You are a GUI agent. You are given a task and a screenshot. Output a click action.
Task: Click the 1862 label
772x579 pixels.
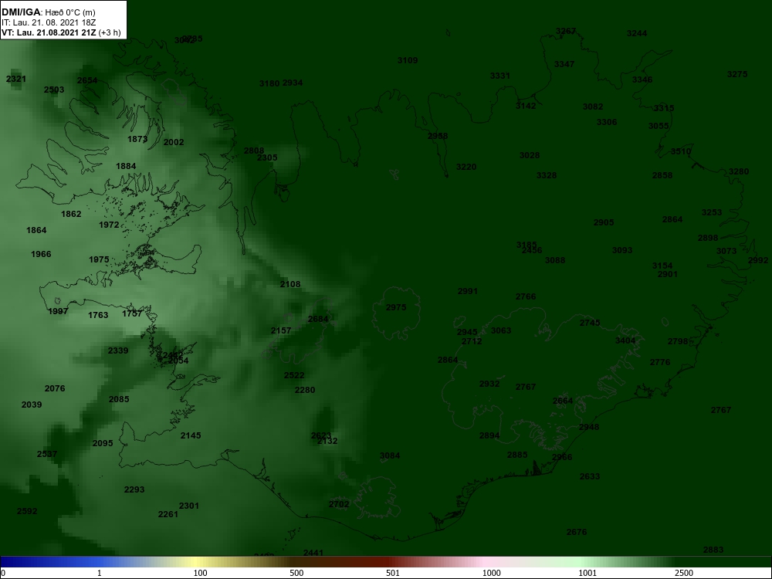(x=71, y=214)
